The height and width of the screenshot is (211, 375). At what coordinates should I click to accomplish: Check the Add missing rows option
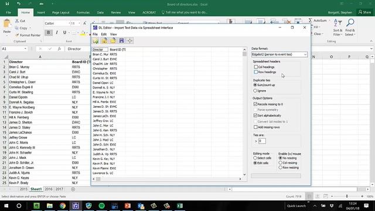[255, 127]
